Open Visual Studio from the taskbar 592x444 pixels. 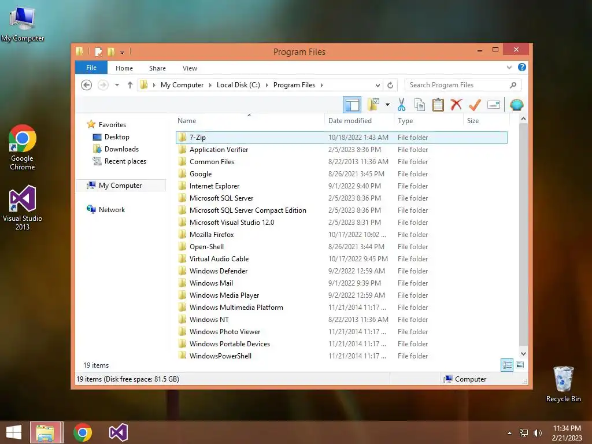[118, 432]
